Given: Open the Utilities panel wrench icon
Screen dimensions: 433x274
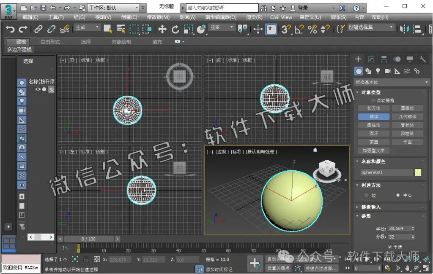Looking at the screenshot, I should 423,59.
